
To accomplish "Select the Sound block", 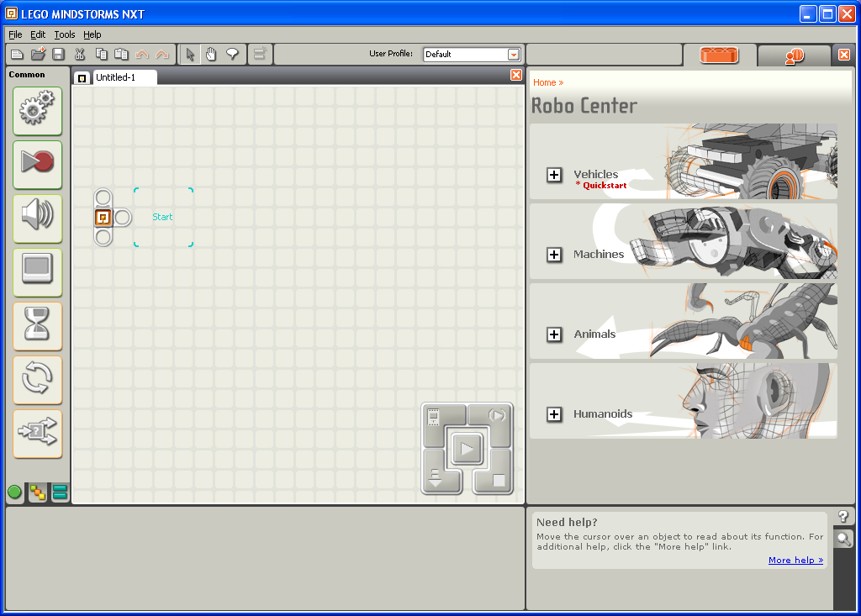I will 37,218.
